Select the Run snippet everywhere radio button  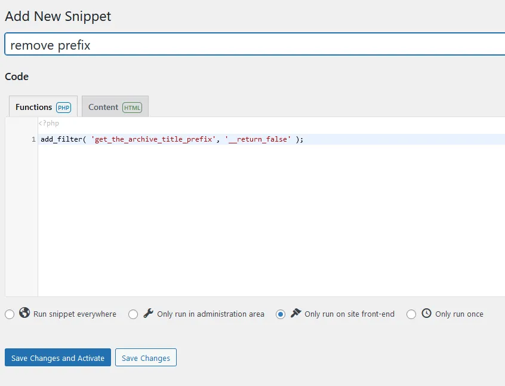click(10, 314)
